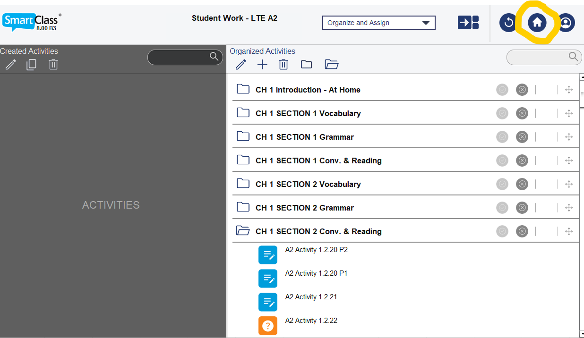Toggle checkmark for CH 1 SECTION 1 Vocabulary

[x=502, y=113]
